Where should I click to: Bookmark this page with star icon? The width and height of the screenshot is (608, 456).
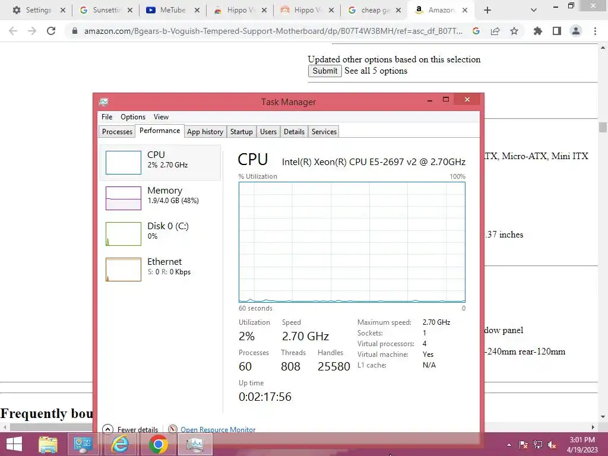[514, 31]
